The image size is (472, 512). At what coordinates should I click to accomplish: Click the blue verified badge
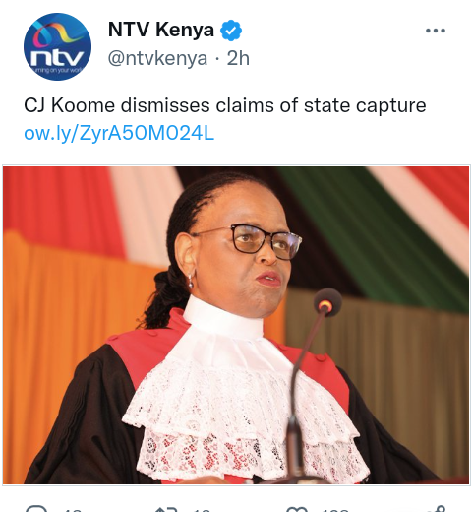[231, 31]
